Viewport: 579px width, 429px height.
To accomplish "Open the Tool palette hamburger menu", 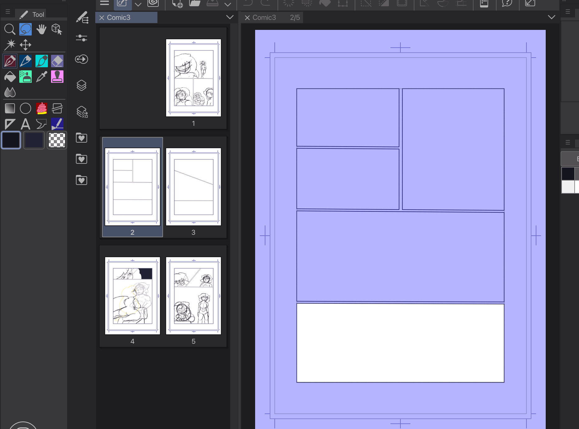I will pos(8,12).
